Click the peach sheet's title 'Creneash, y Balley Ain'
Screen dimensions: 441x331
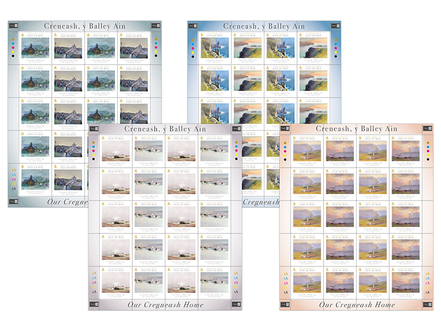pos(356,129)
